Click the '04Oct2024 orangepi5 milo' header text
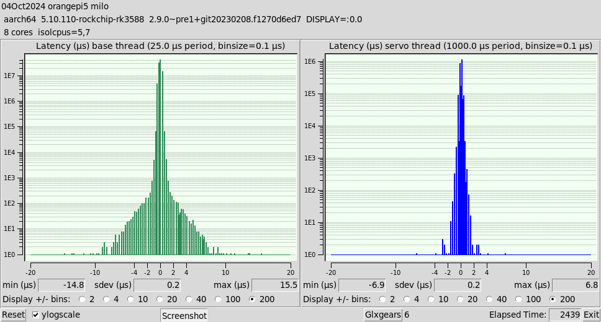The width and height of the screenshot is (601, 322). (55, 6)
